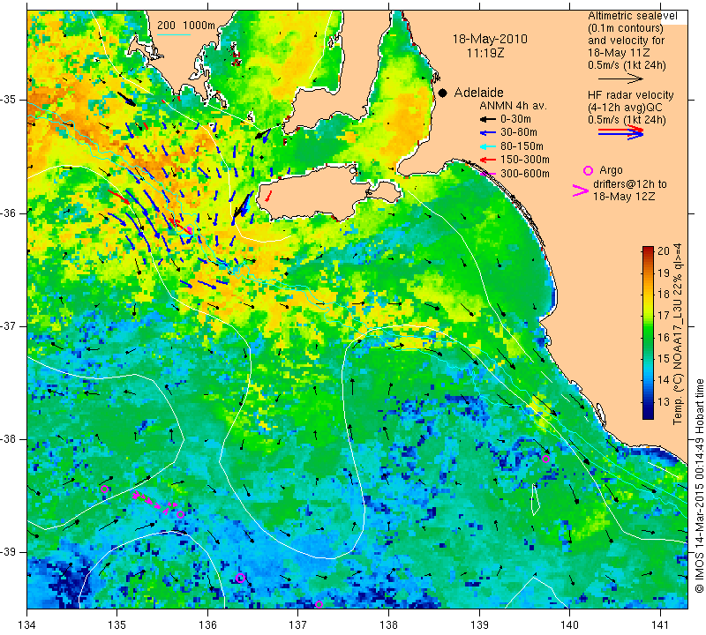706x635 pixels.
Task: Click latitude axis label '-39'
Action: tap(9, 552)
